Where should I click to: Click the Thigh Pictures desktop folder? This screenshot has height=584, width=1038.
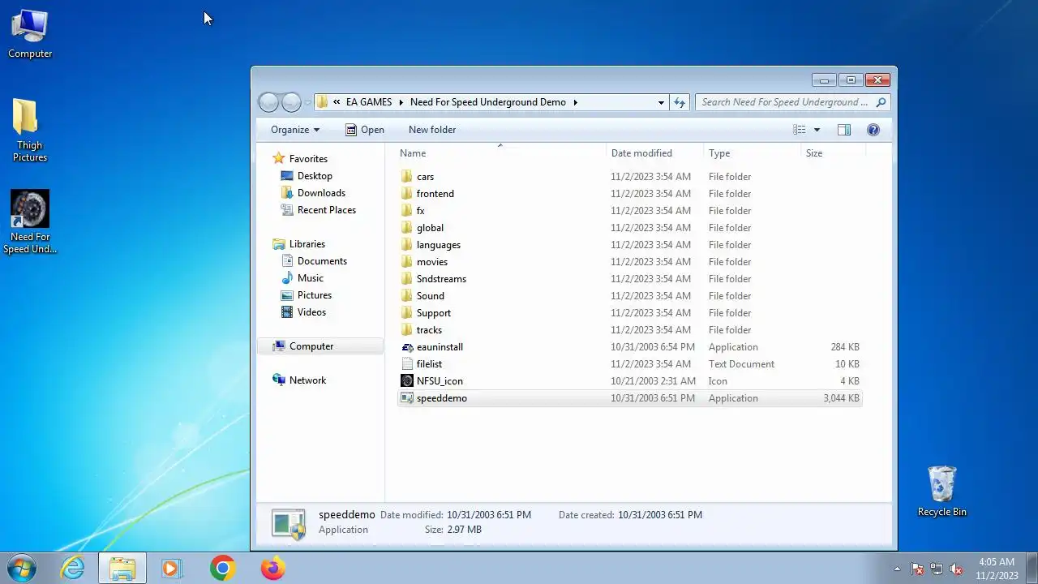tap(29, 130)
